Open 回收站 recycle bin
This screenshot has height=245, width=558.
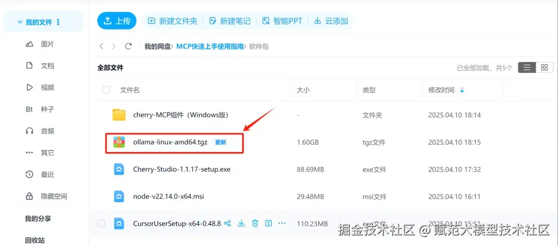point(35,240)
